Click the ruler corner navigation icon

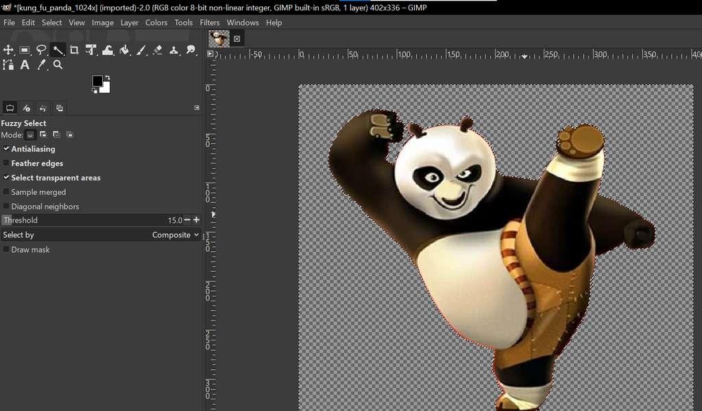point(210,54)
